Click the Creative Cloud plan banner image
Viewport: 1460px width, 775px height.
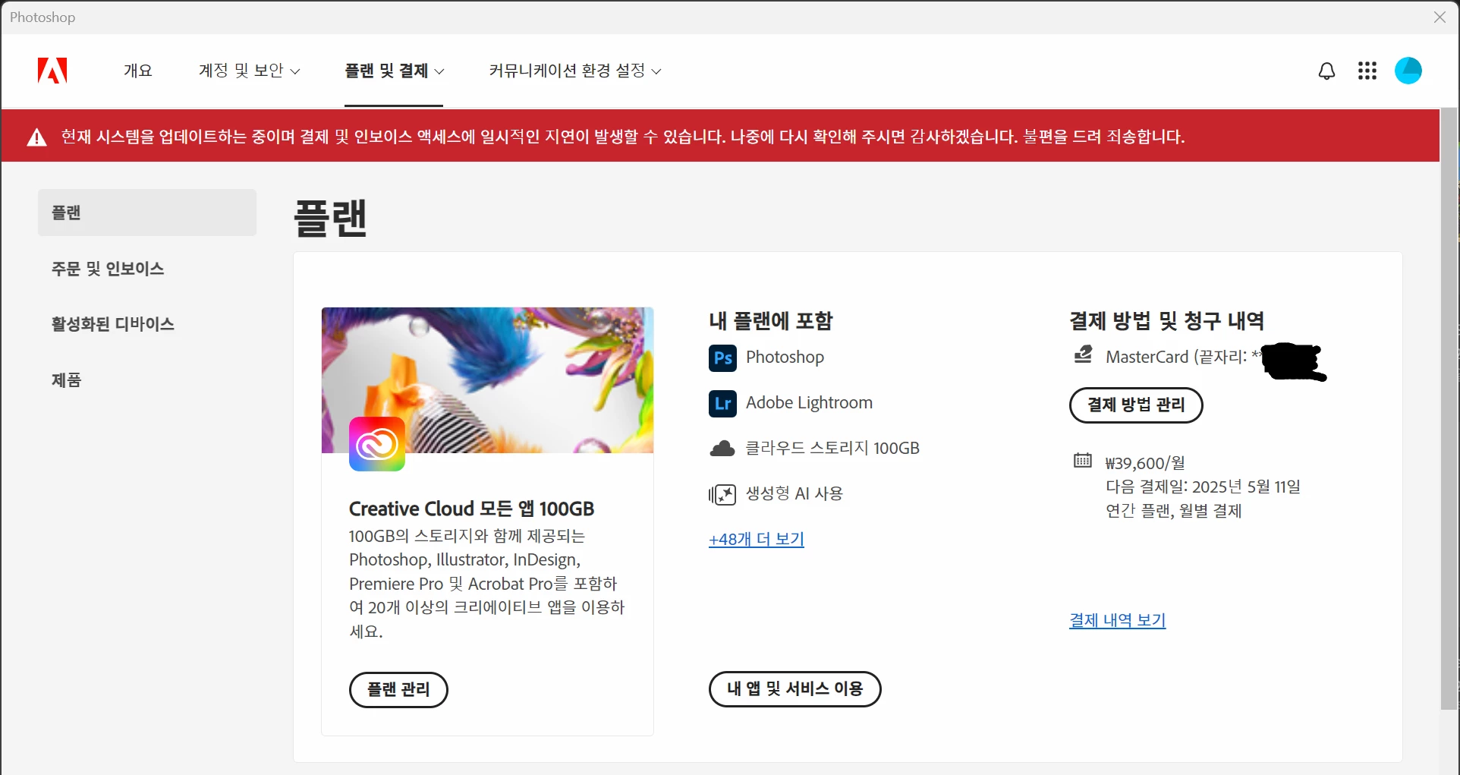click(x=487, y=380)
